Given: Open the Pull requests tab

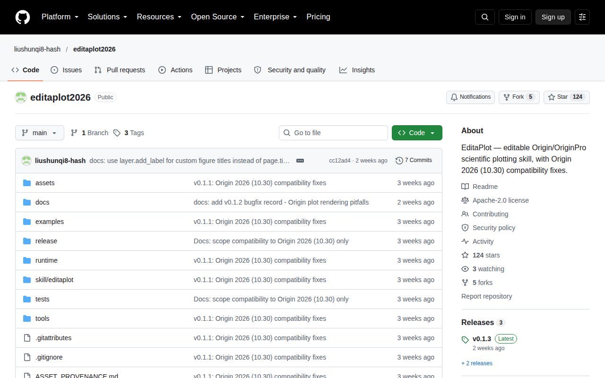Looking at the screenshot, I should pyautogui.click(x=120, y=70).
